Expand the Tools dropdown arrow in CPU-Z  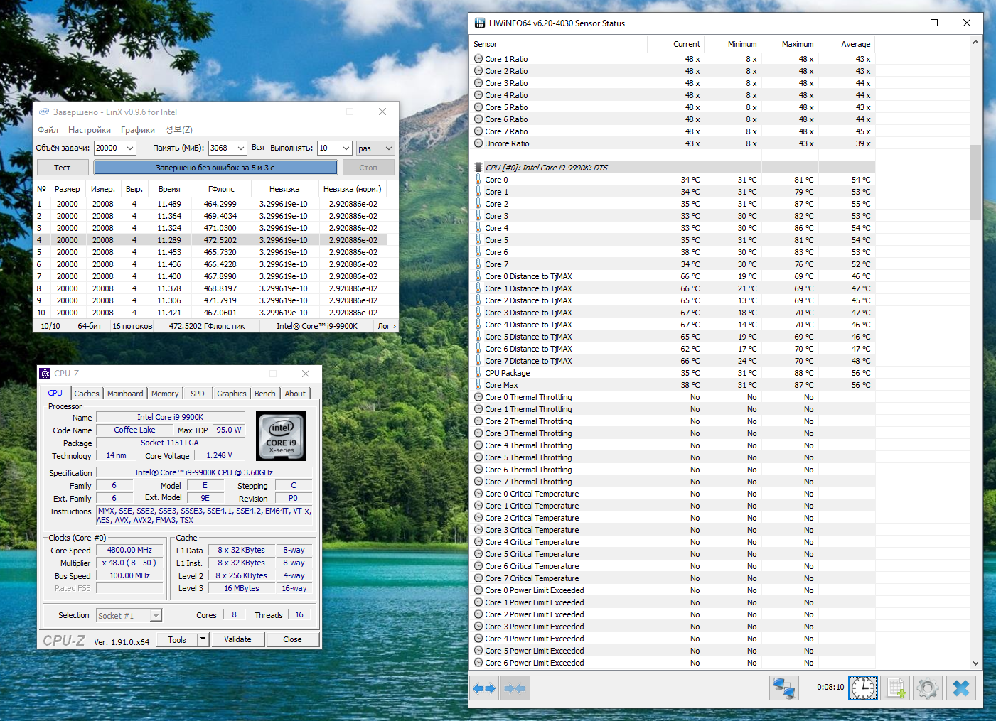203,639
